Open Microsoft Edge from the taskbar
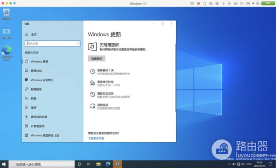 [108, 164]
